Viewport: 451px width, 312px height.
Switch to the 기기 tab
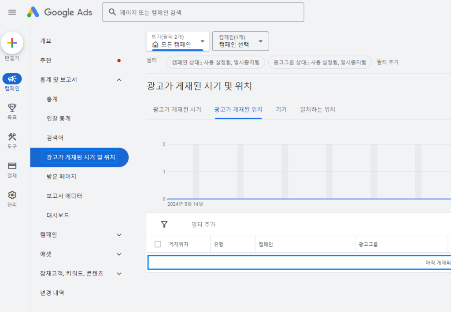click(281, 110)
